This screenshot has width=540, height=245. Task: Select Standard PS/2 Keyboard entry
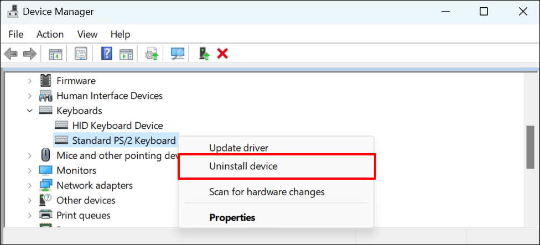click(x=124, y=140)
